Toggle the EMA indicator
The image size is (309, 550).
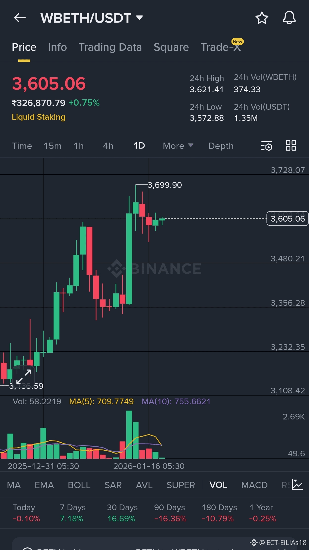[x=44, y=485]
